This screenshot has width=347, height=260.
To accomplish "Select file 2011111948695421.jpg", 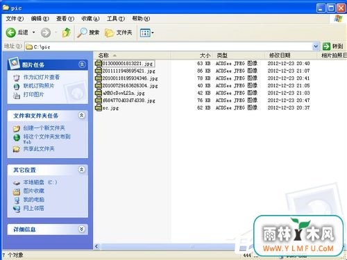I will 129,71.
